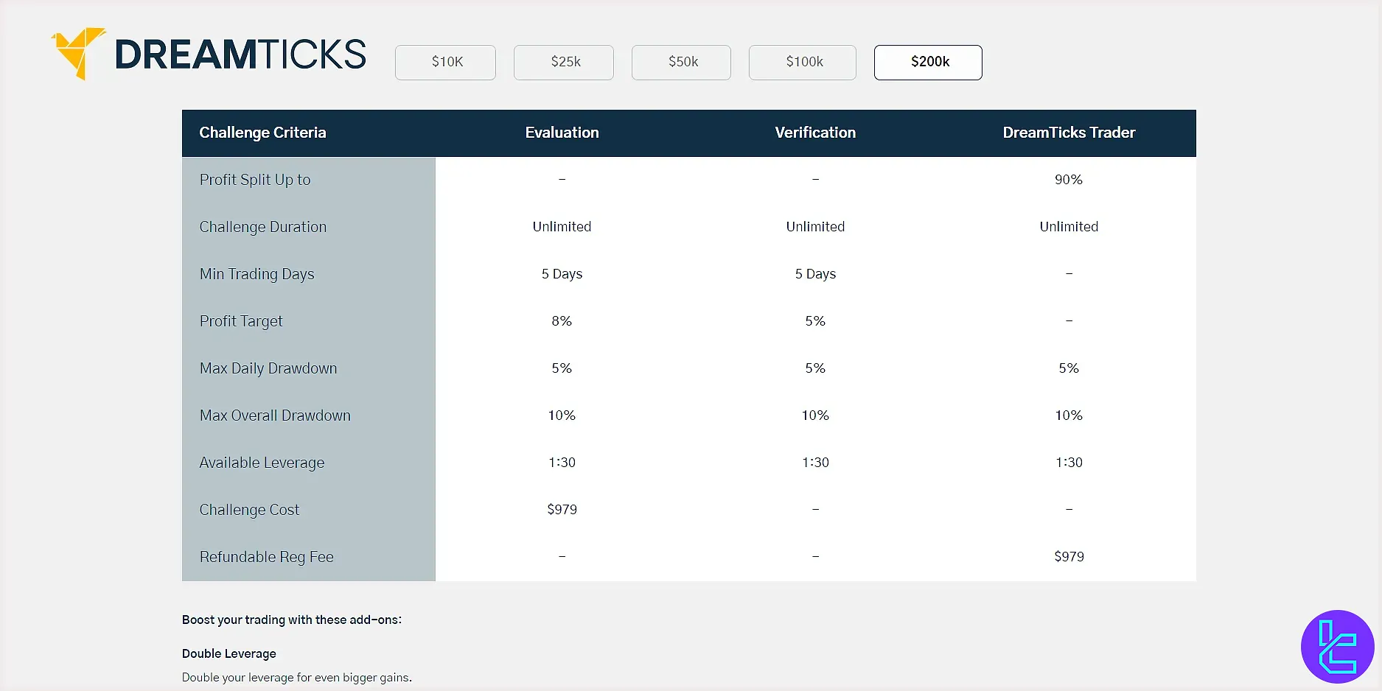The image size is (1382, 691).
Task: Click Verification max overall drawdown 10%
Action: pos(815,415)
